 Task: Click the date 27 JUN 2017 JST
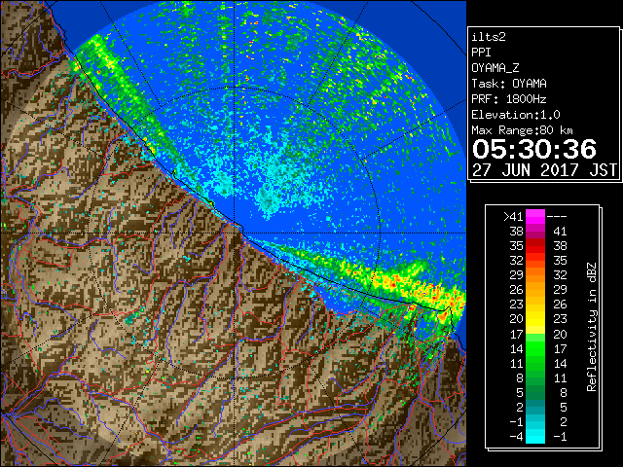(x=545, y=170)
